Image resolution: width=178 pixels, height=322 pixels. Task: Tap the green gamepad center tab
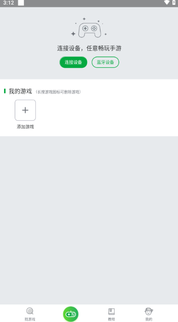(71, 314)
